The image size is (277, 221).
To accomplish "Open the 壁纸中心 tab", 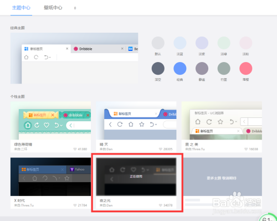I will tap(53, 8).
